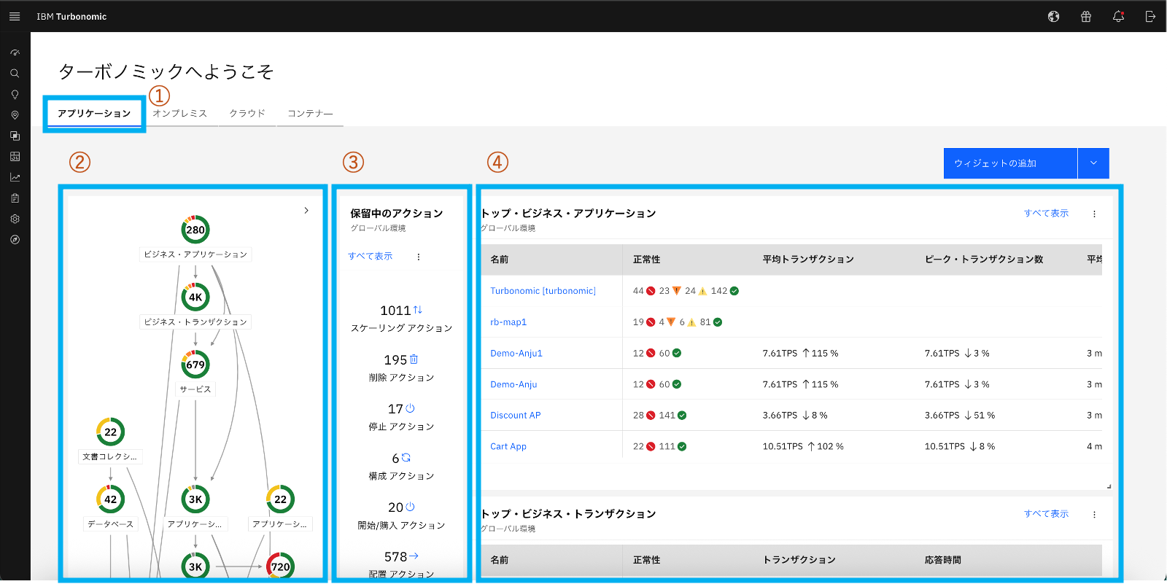Image resolution: width=1167 pixels, height=584 pixels.
Task: Open dropdown arrow beside ウィジェットの追加
Action: point(1093,163)
